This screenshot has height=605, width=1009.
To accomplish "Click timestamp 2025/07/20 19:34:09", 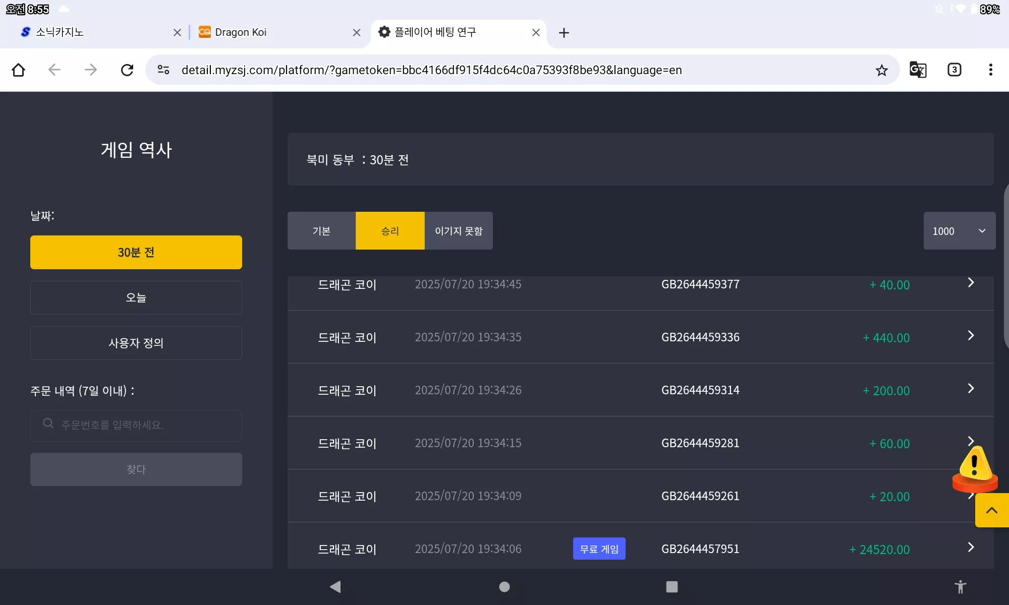I will click(468, 496).
